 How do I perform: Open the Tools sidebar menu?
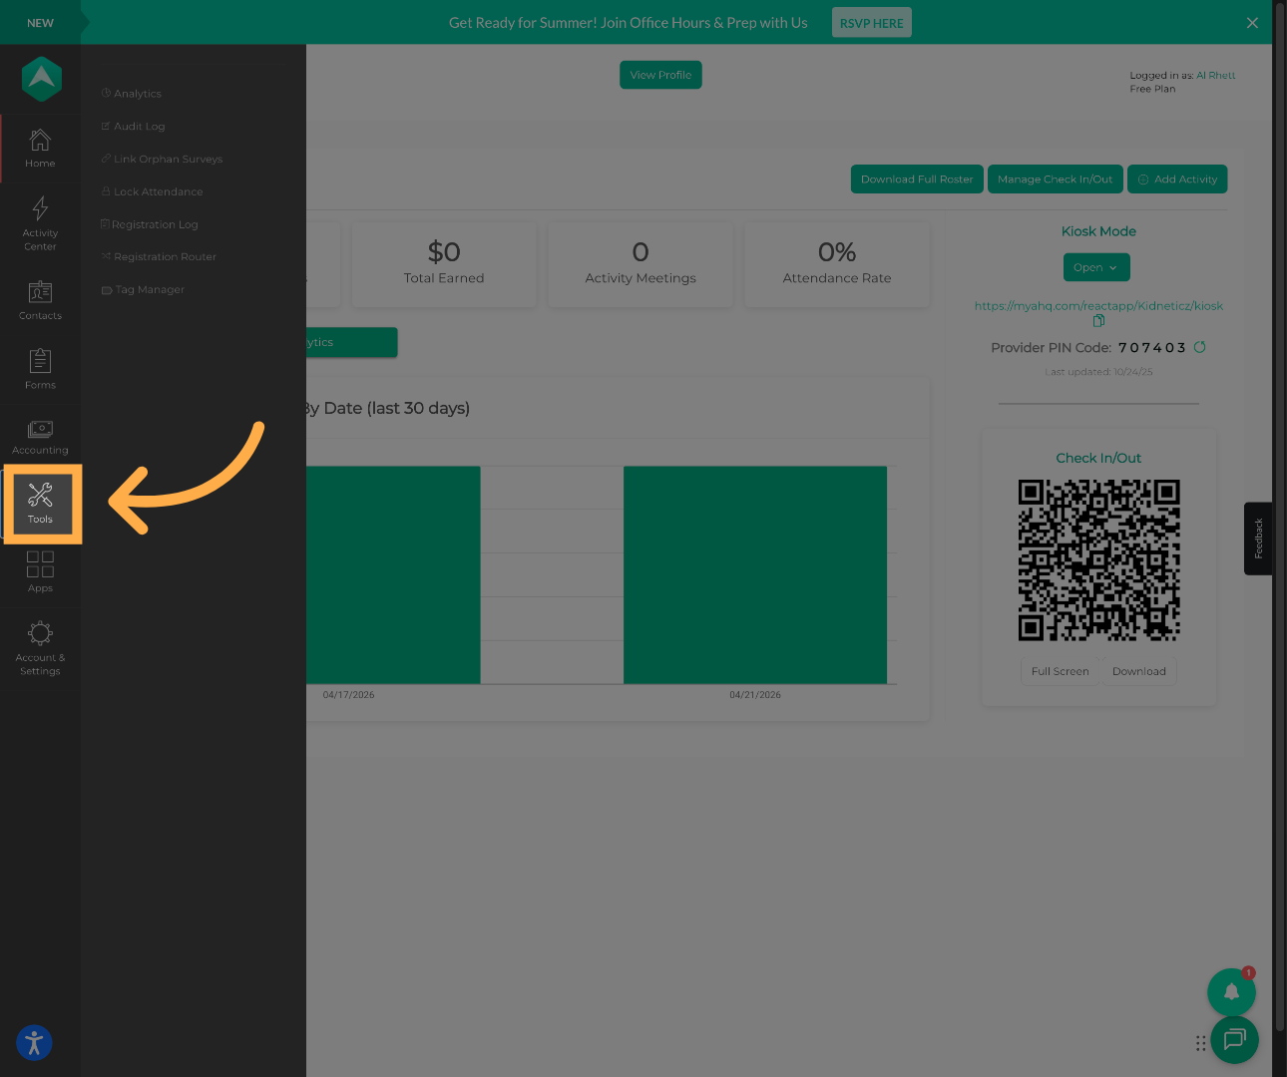(x=41, y=504)
